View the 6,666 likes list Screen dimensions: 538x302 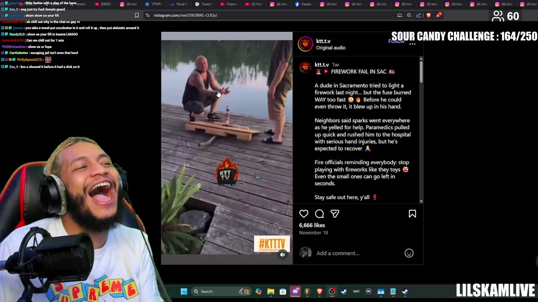pyautogui.click(x=312, y=225)
